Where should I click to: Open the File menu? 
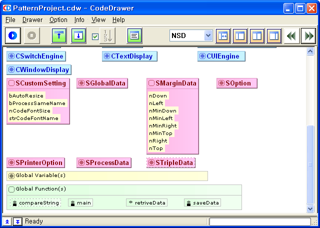10,20
